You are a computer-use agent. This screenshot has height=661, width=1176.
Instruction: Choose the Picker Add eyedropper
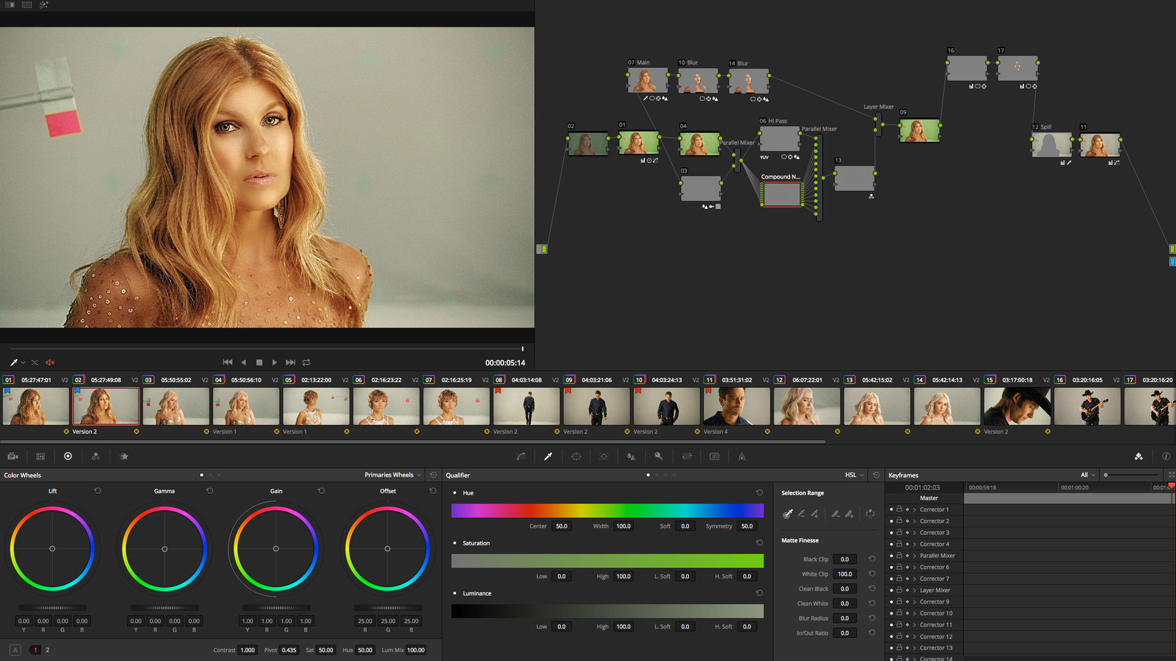(x=815, y=514)
